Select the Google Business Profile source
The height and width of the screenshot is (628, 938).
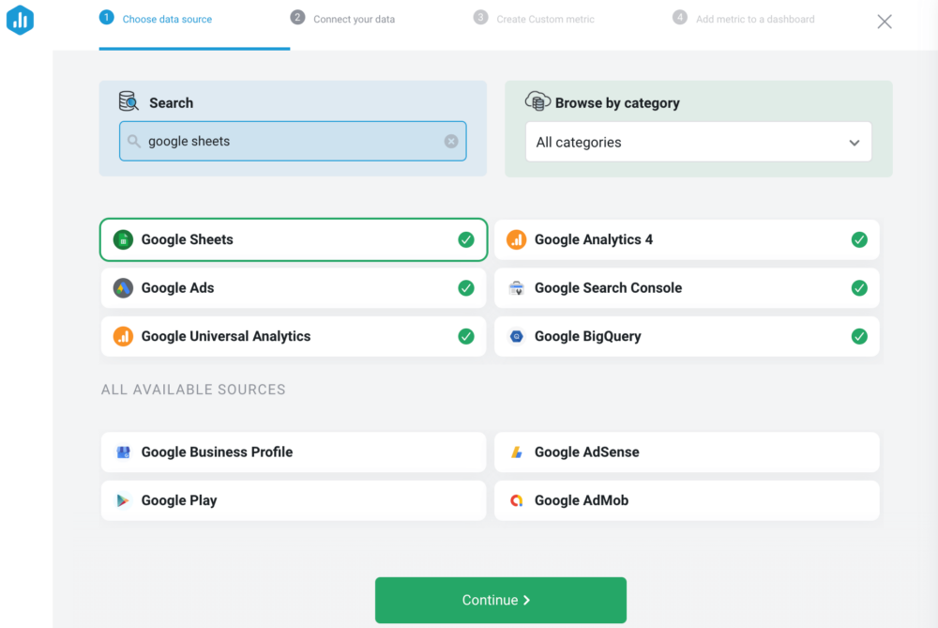point(293,452)
